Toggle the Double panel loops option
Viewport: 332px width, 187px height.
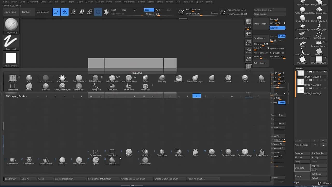click(x=281, y=36)
